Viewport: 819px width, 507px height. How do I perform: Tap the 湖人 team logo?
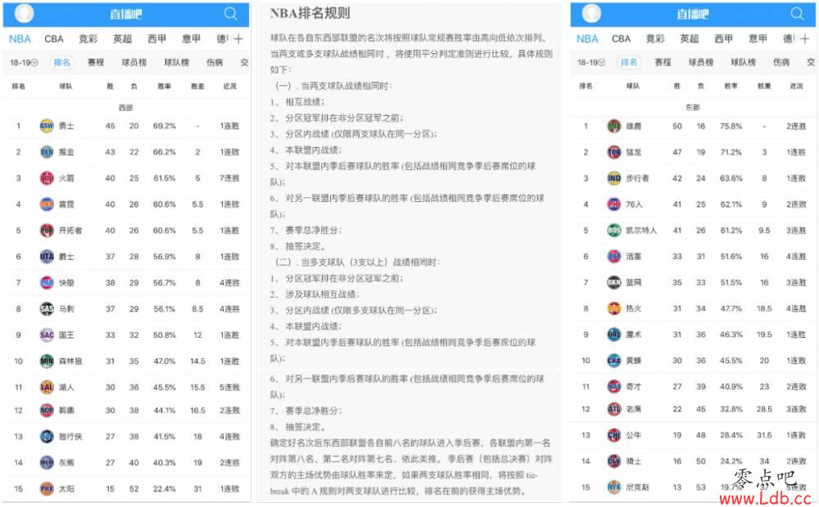click(47, 387)
